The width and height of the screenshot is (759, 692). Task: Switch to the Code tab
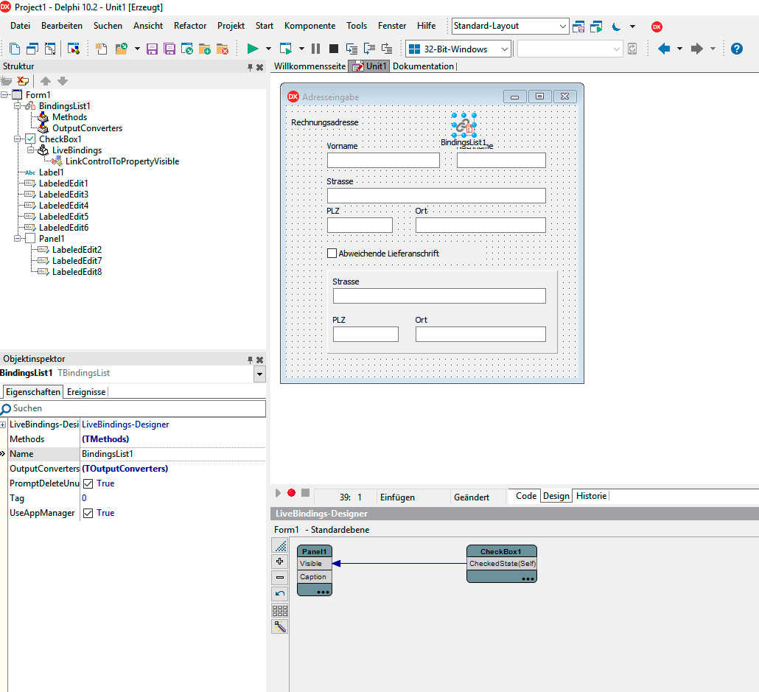click(526, 496)
